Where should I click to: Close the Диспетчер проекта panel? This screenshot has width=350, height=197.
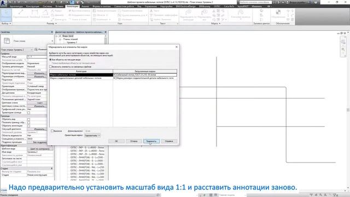coord(106,32)
